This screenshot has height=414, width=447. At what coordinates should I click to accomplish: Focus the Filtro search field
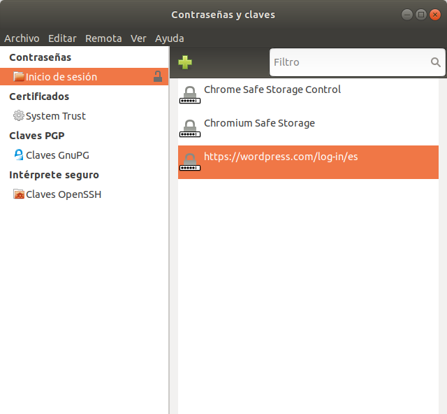point(349,62)
